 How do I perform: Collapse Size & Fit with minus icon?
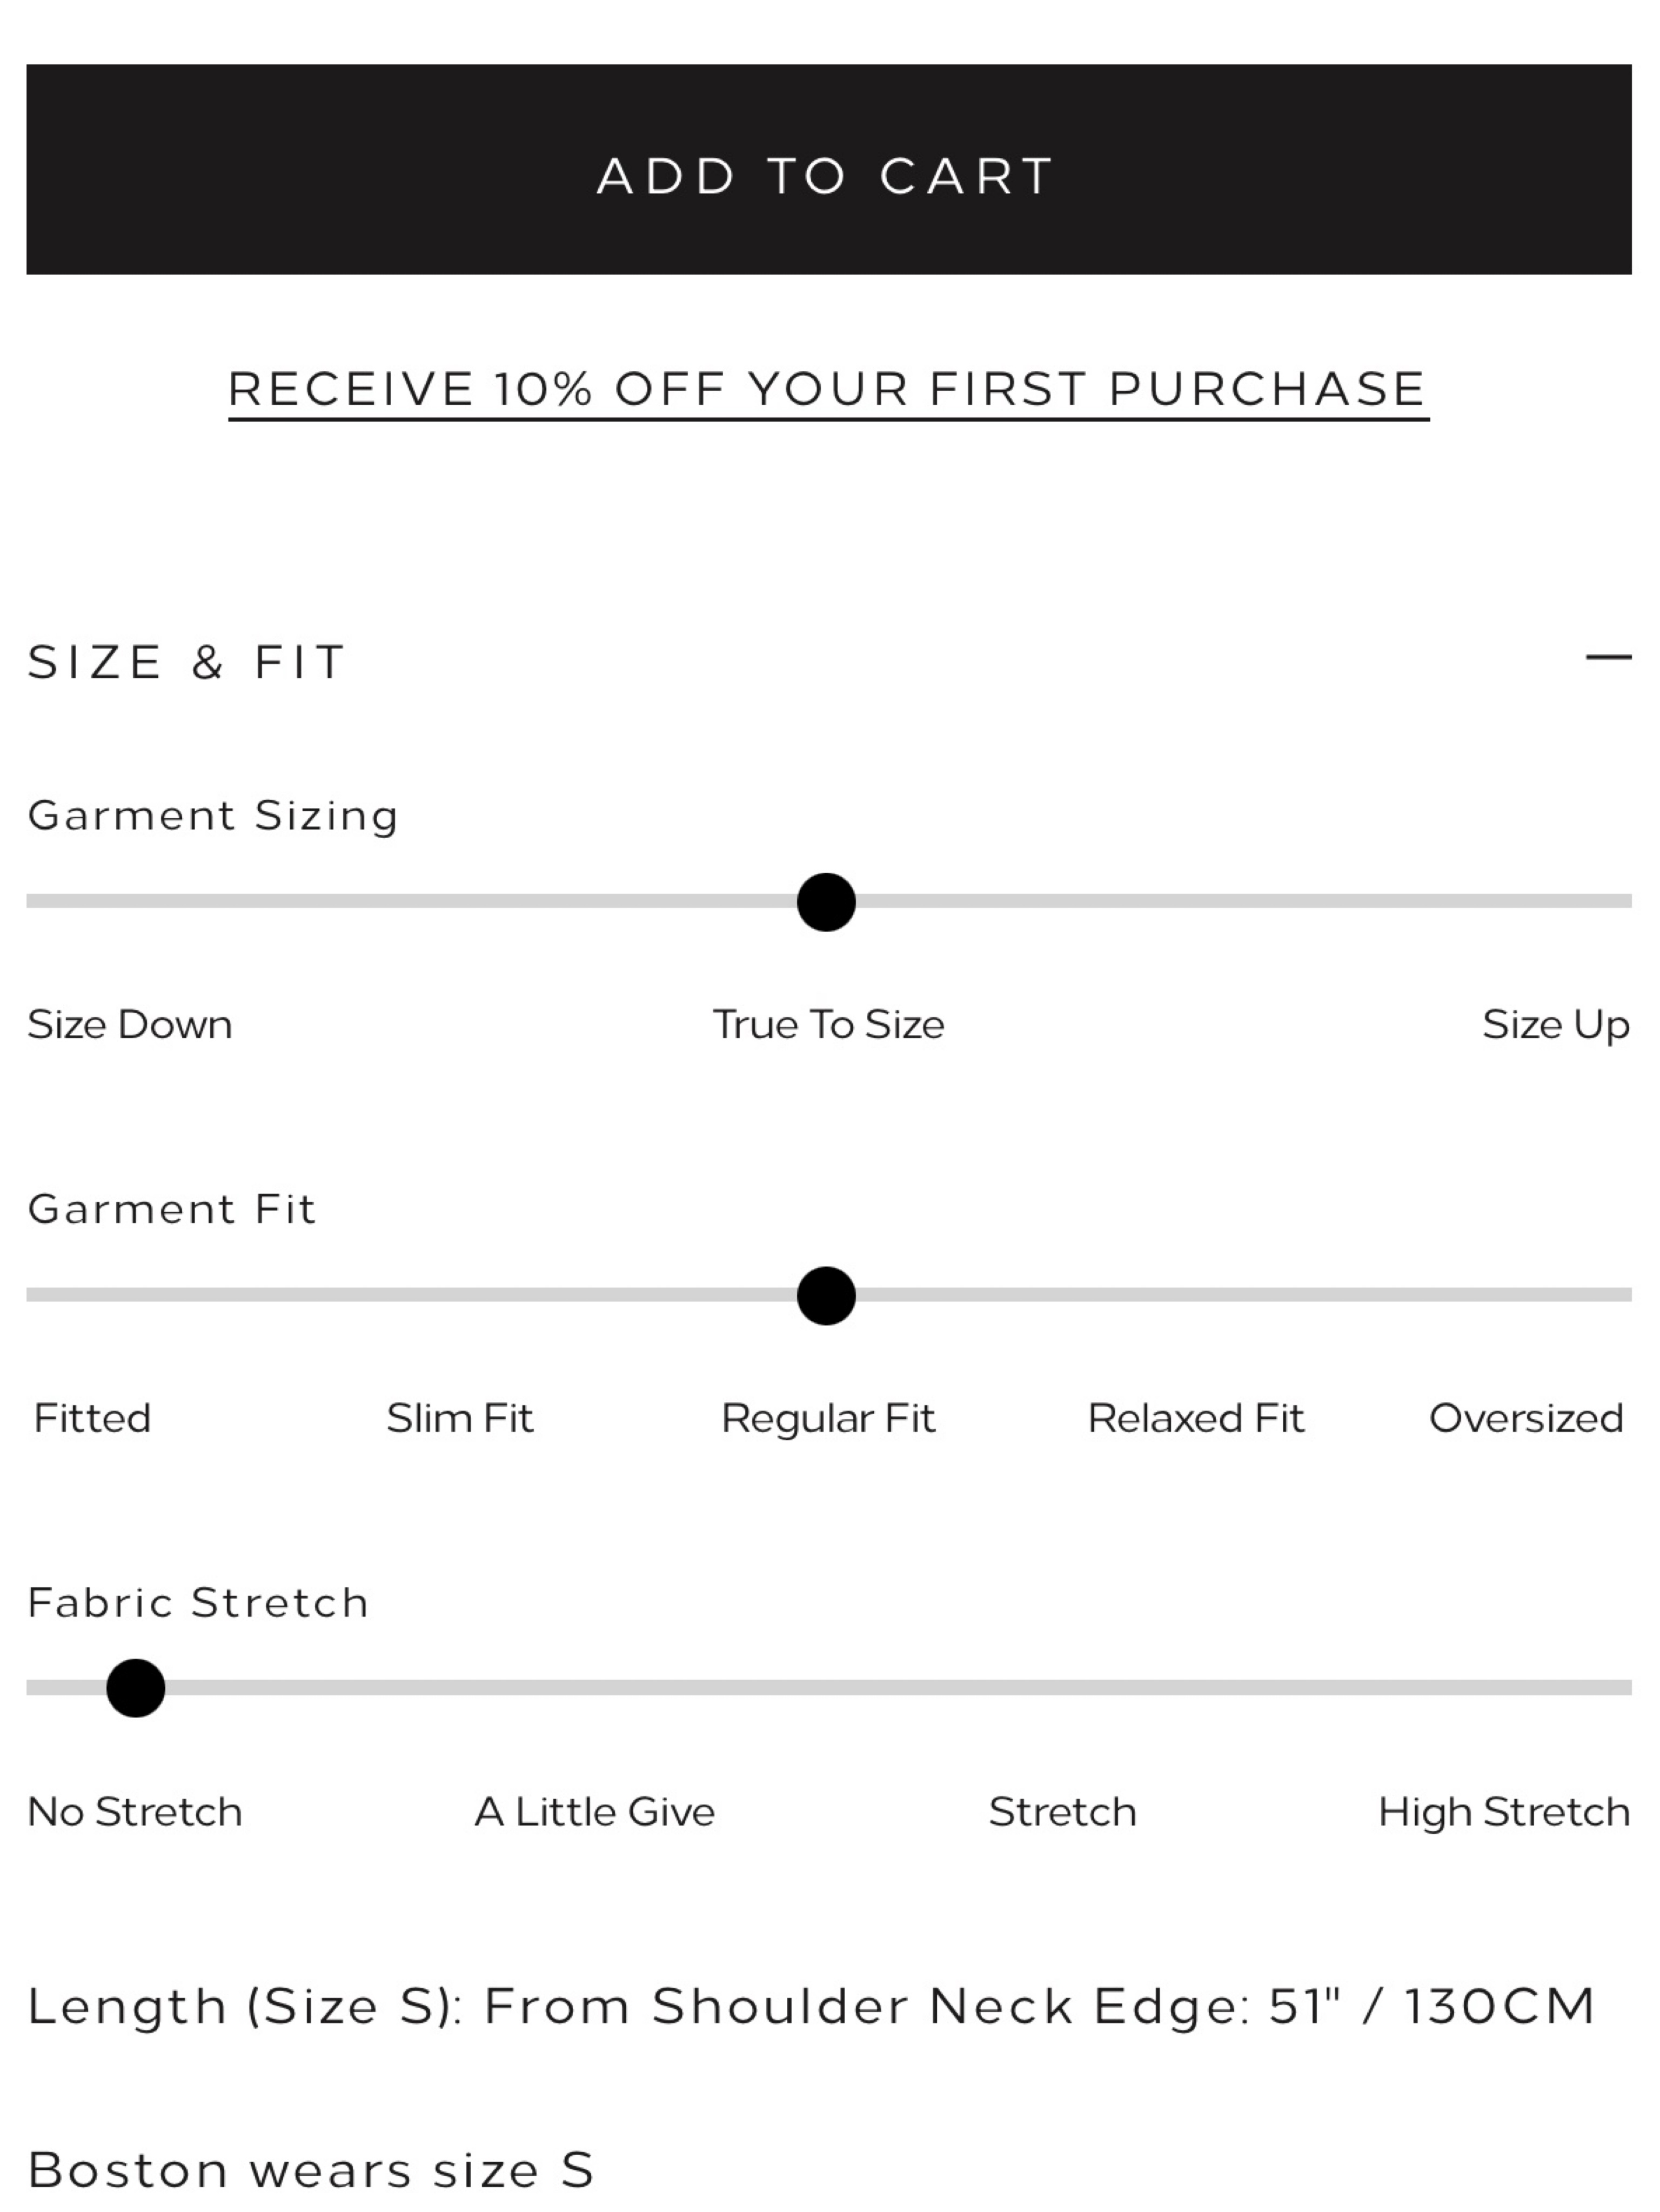(x=1608, y=657)
